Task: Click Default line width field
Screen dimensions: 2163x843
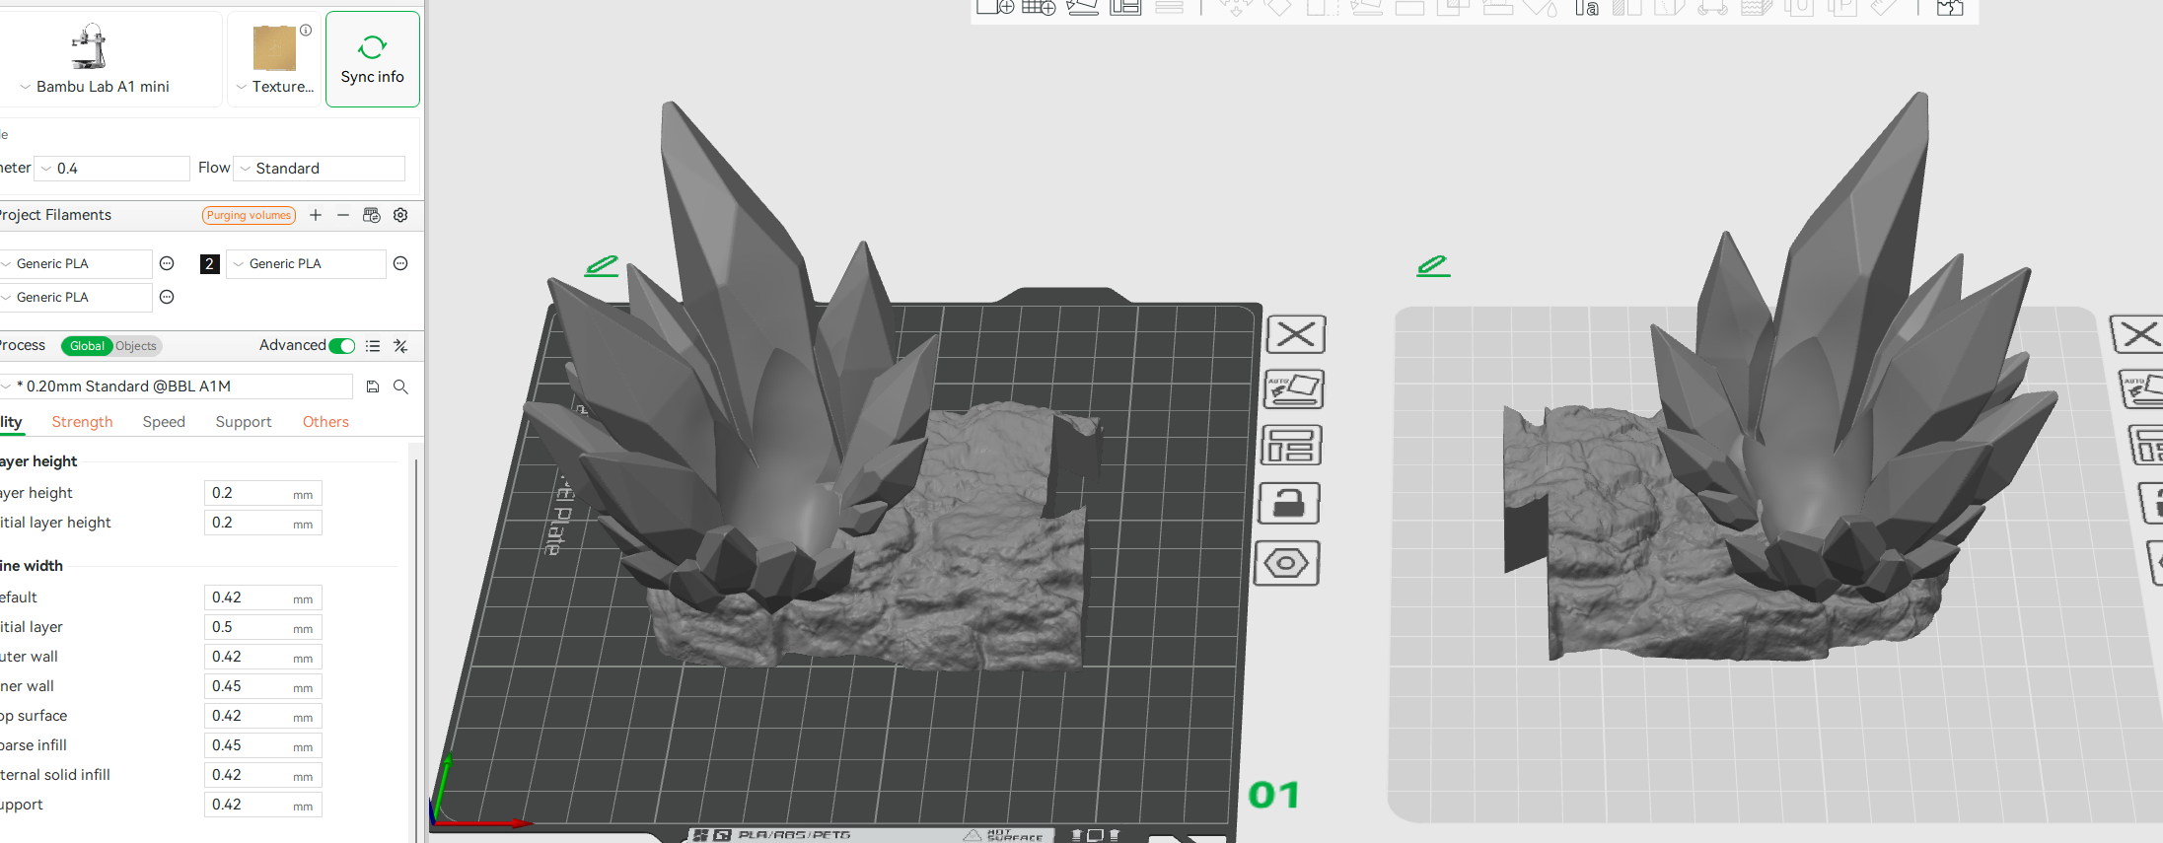Action: [262, 597]
